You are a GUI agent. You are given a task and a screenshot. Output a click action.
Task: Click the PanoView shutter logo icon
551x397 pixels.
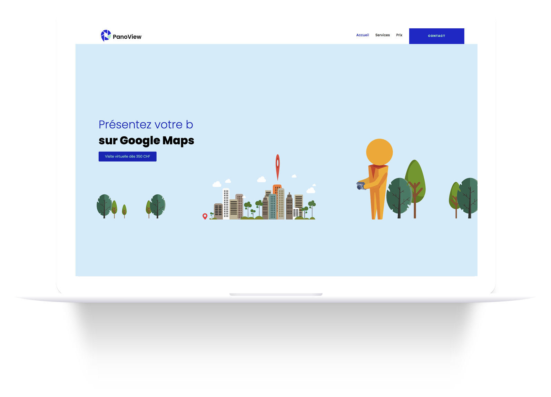click(106, 36)
